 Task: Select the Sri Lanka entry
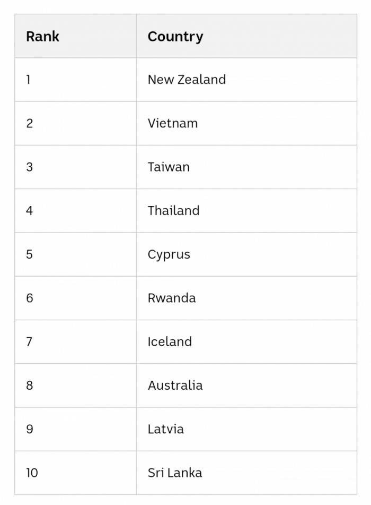coord(175,473)
